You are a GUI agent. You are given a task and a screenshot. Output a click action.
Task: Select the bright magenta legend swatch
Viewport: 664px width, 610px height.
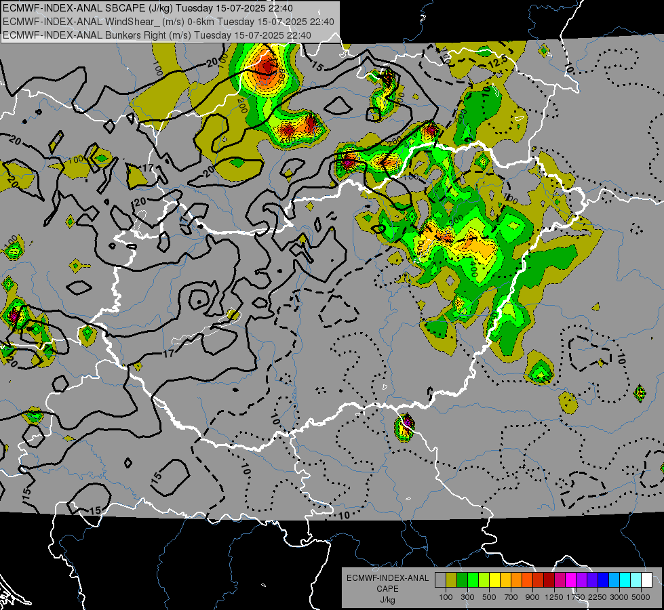[x=571, y=579]
